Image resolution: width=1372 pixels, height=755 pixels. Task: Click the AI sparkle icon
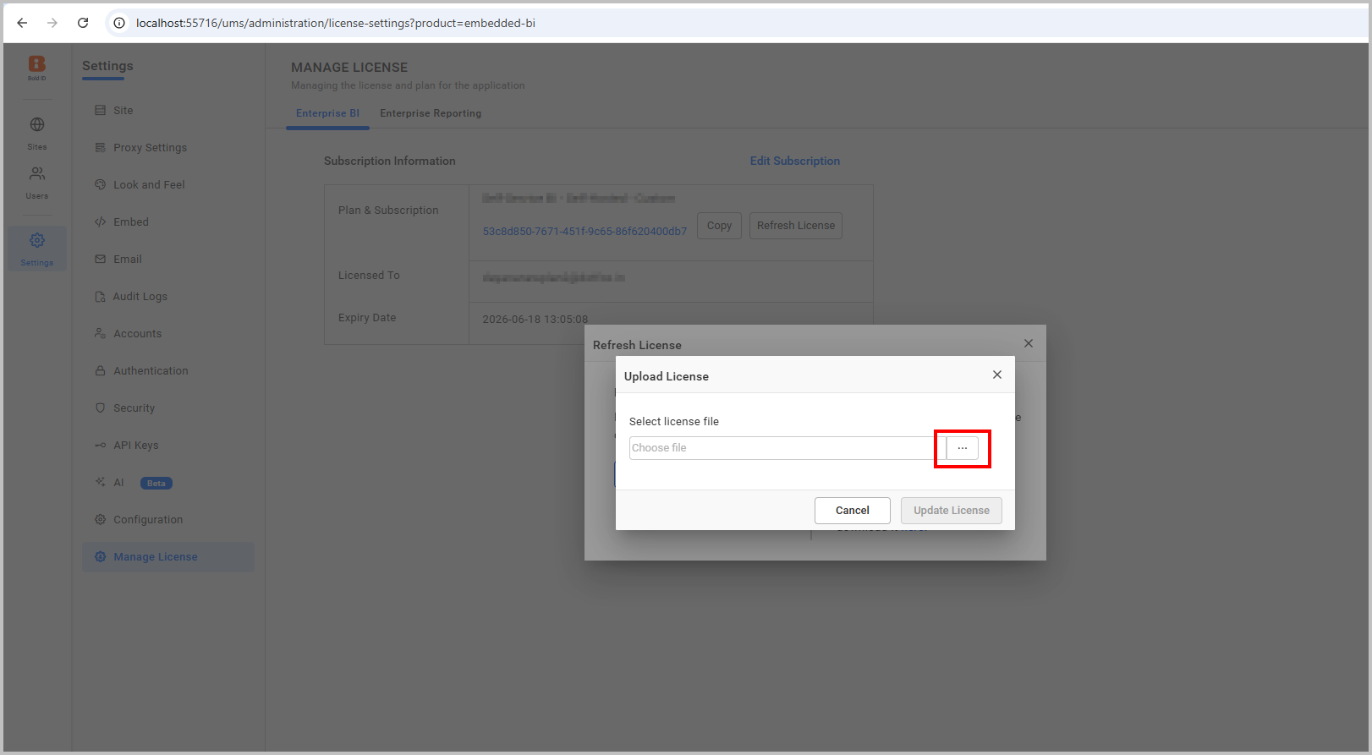click(101, 482)
